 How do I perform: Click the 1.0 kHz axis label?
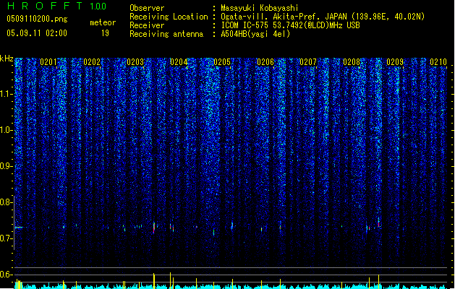pyautogui.click(x=6, y=130)
